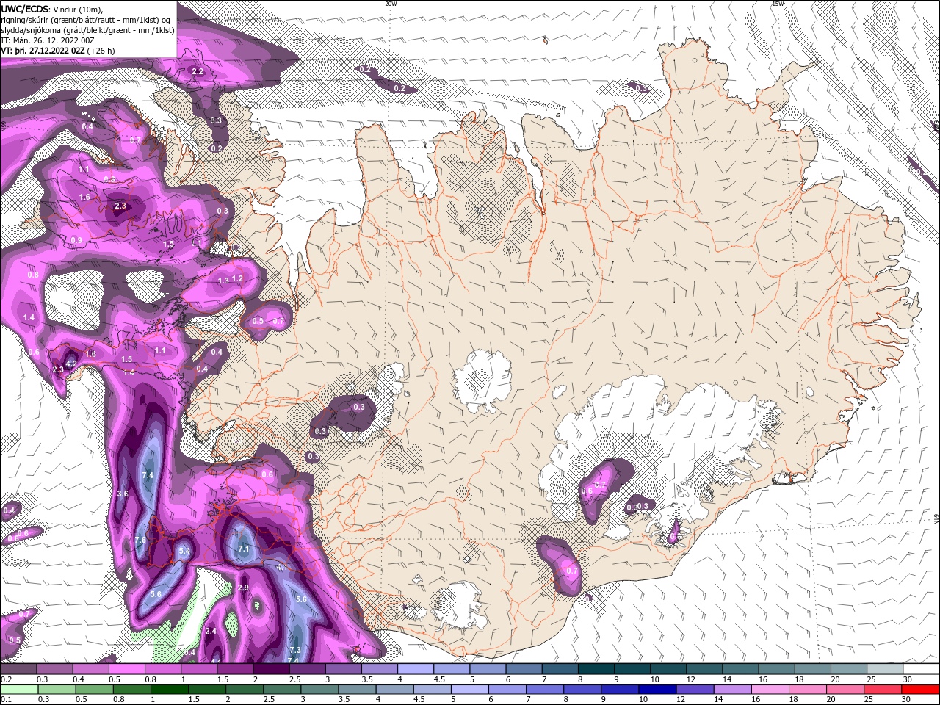Click the 2.2 precipitation value on the map
The image size is (940, 705).
pos(197,71)
